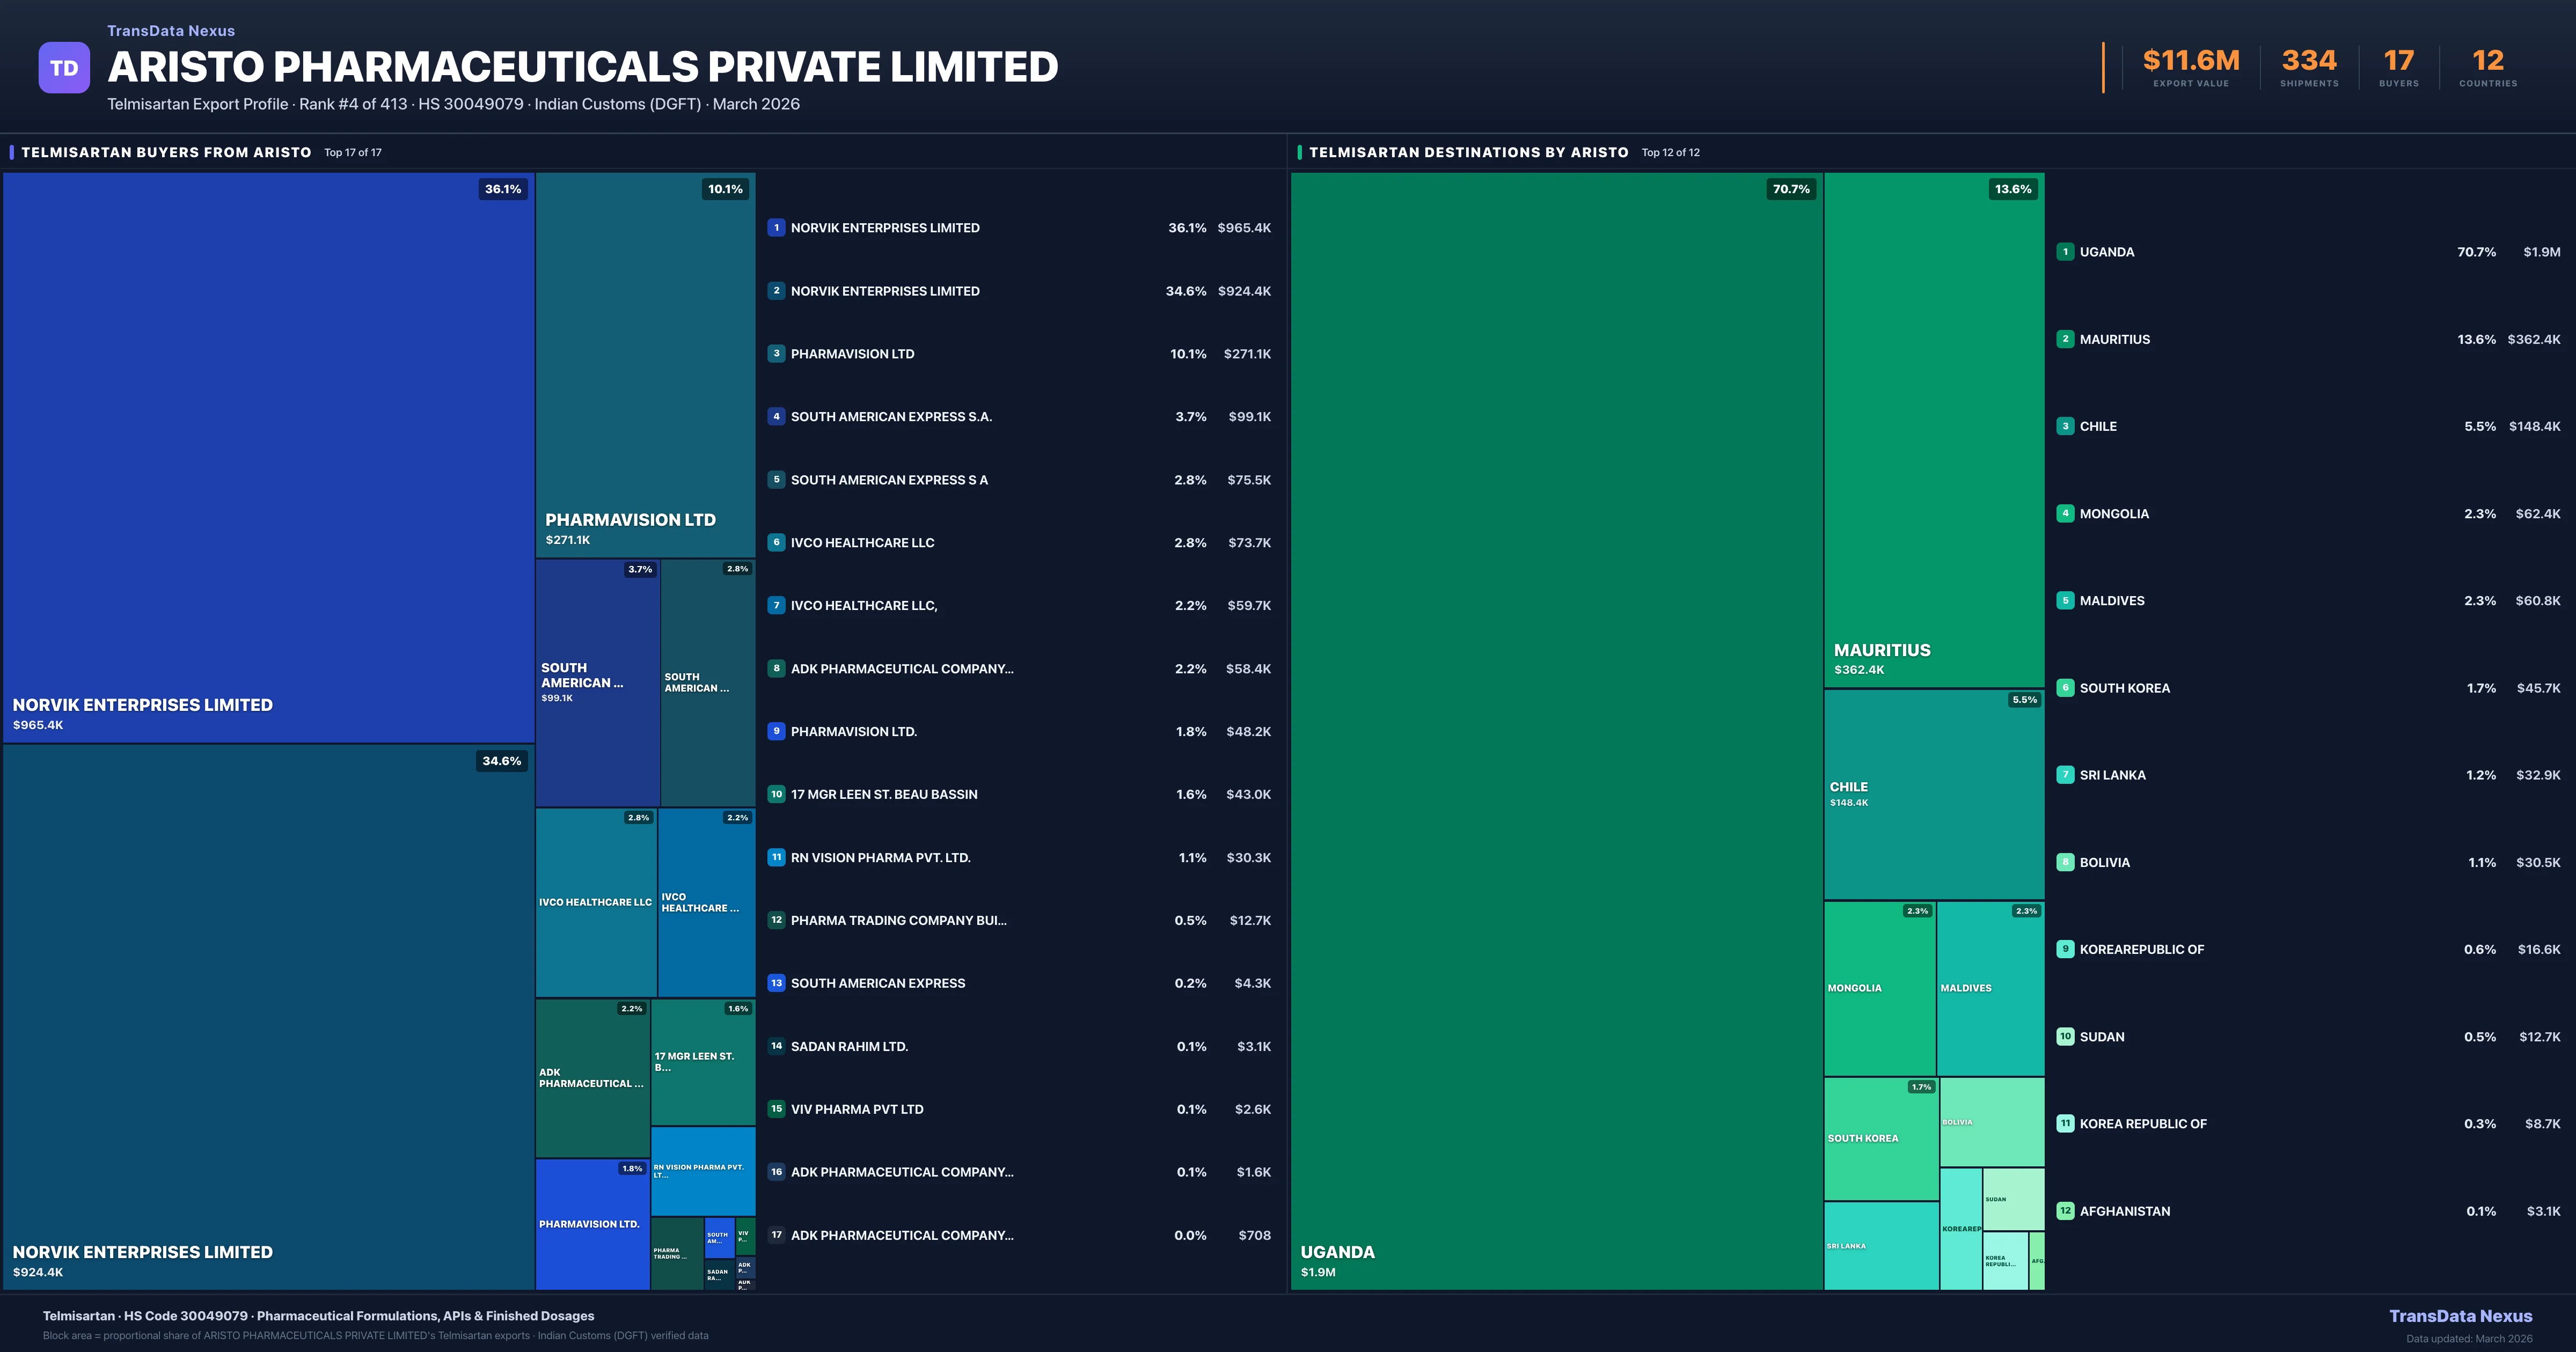
Task: Click rank badge 6 beside SOUTH KOREA
Action: pos(2065,688)
